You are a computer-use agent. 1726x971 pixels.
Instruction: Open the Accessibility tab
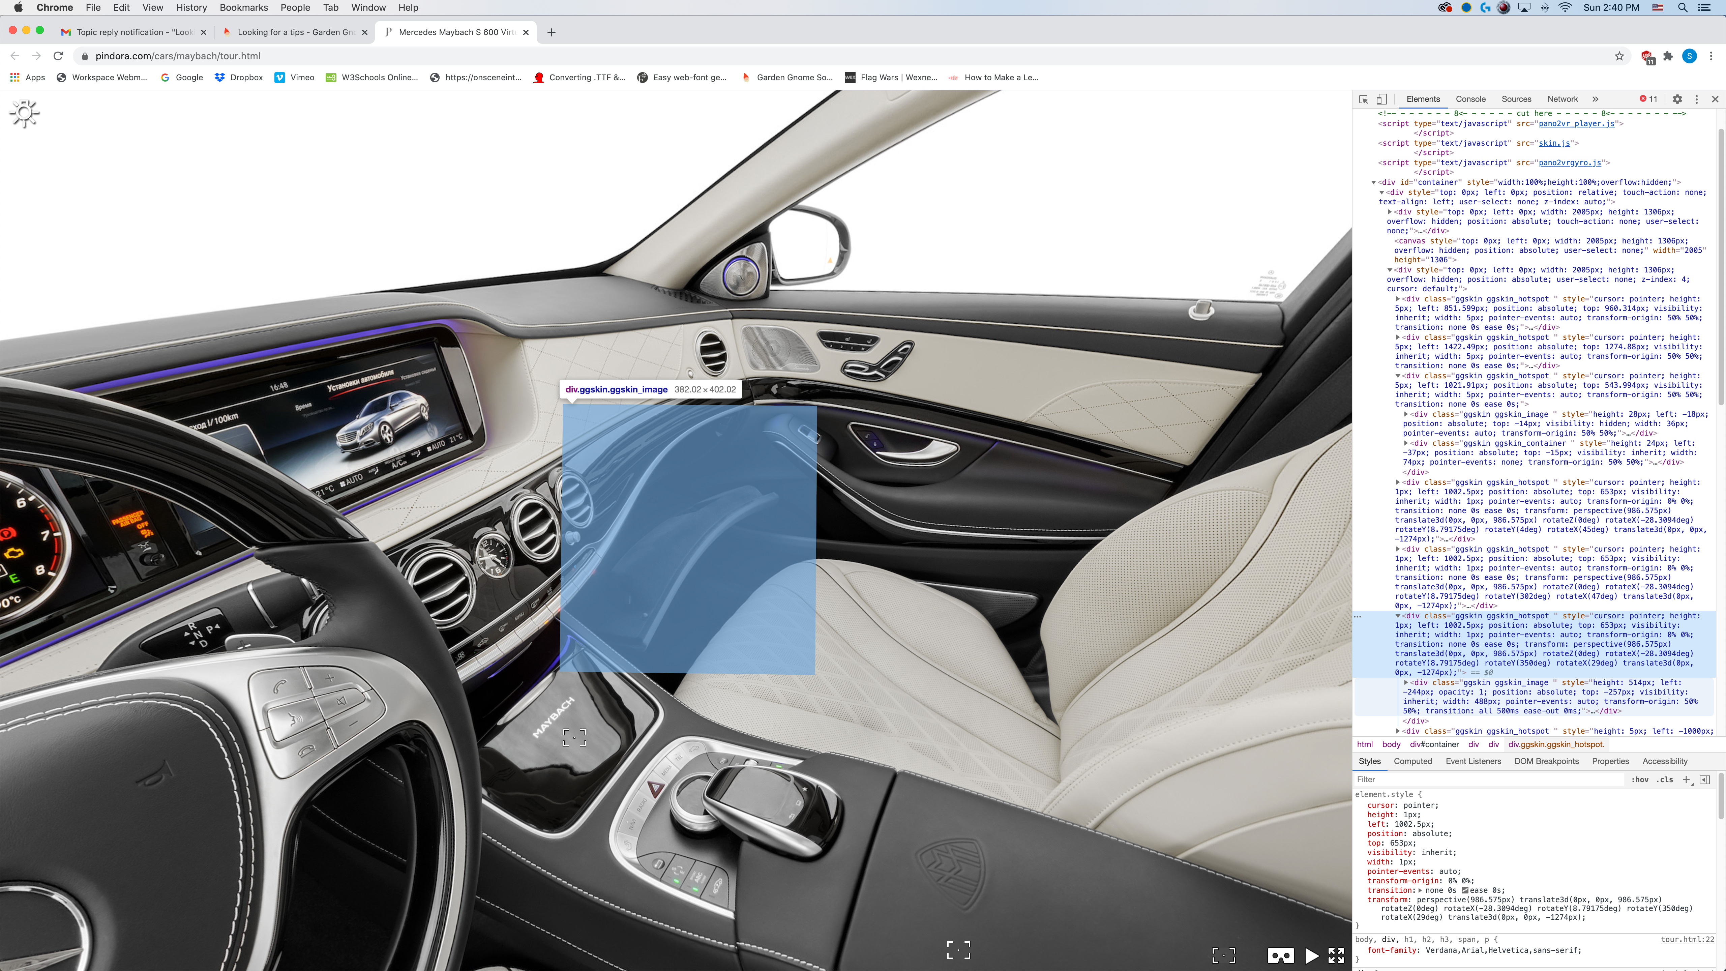[1664, 761]
